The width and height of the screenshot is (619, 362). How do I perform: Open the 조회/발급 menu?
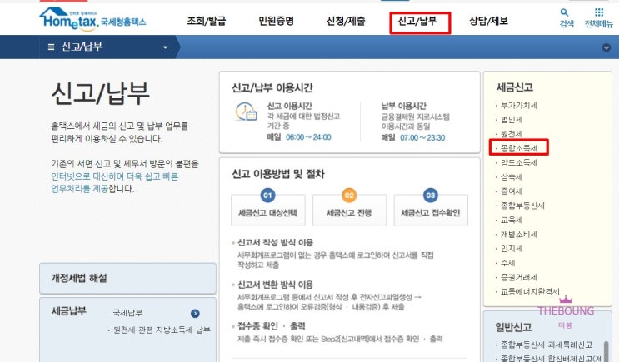click(207, 21)
